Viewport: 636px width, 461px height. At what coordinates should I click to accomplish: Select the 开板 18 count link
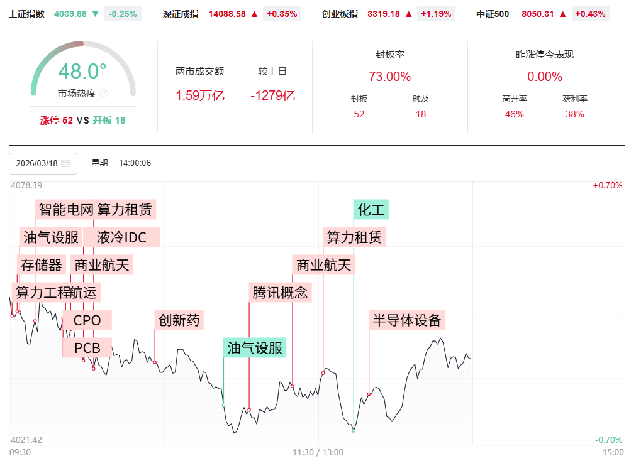tap(109, 121)
